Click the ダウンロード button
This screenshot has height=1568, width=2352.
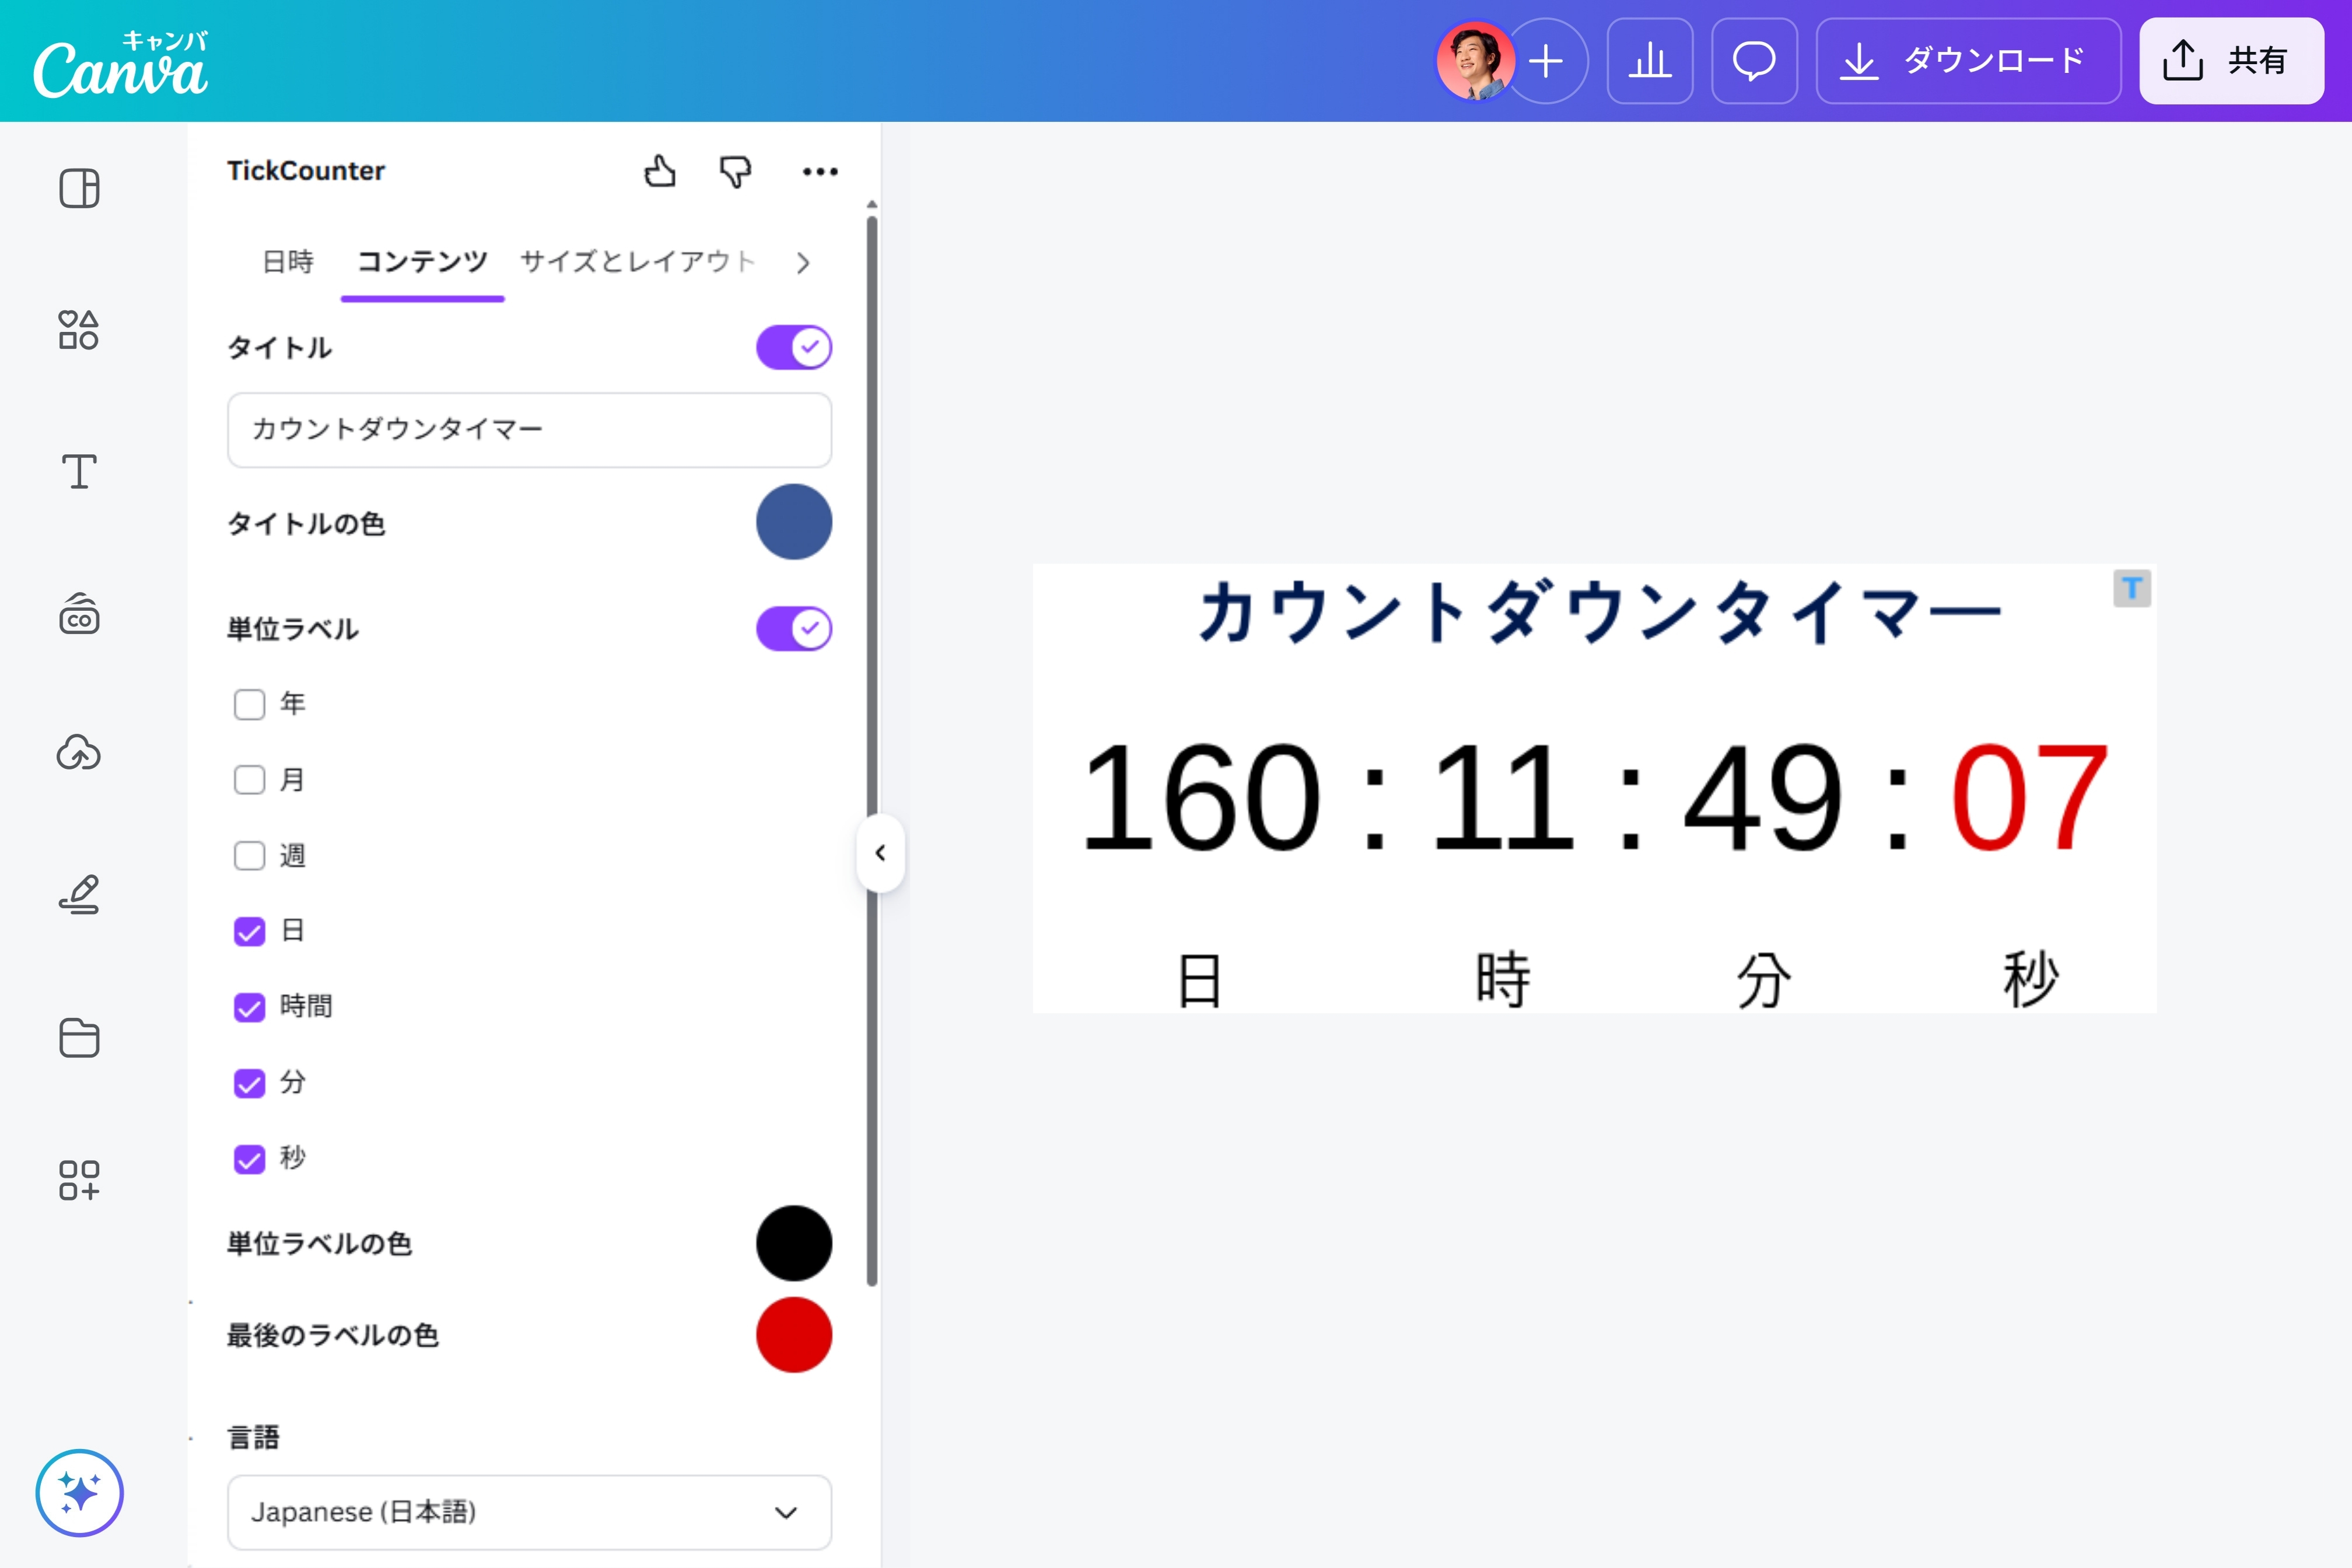(x=1967, y=61)
